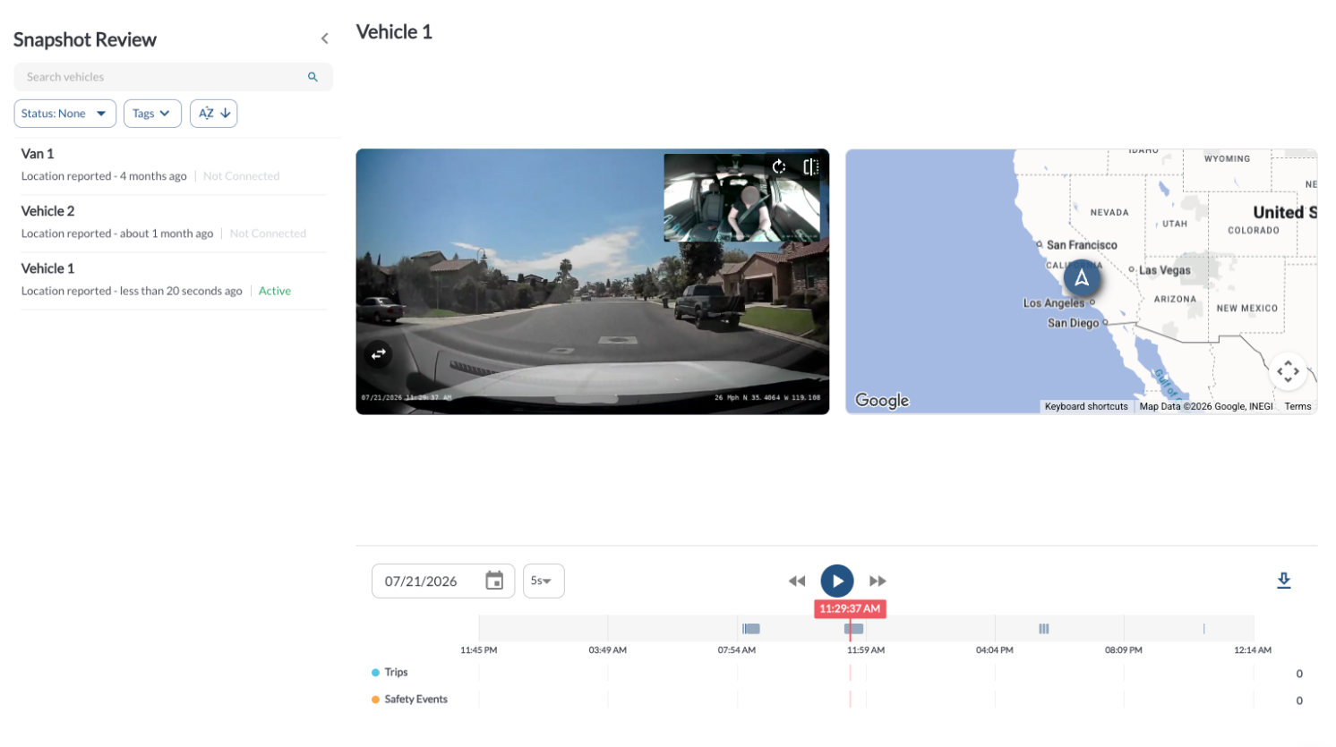The width and height of the screenshot is (1336, 747).
Task: Select Vehicle 2 in vehicle list
Action: [174, 223]
